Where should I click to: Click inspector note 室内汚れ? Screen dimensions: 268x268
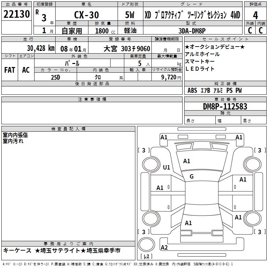tap(13, 141)
